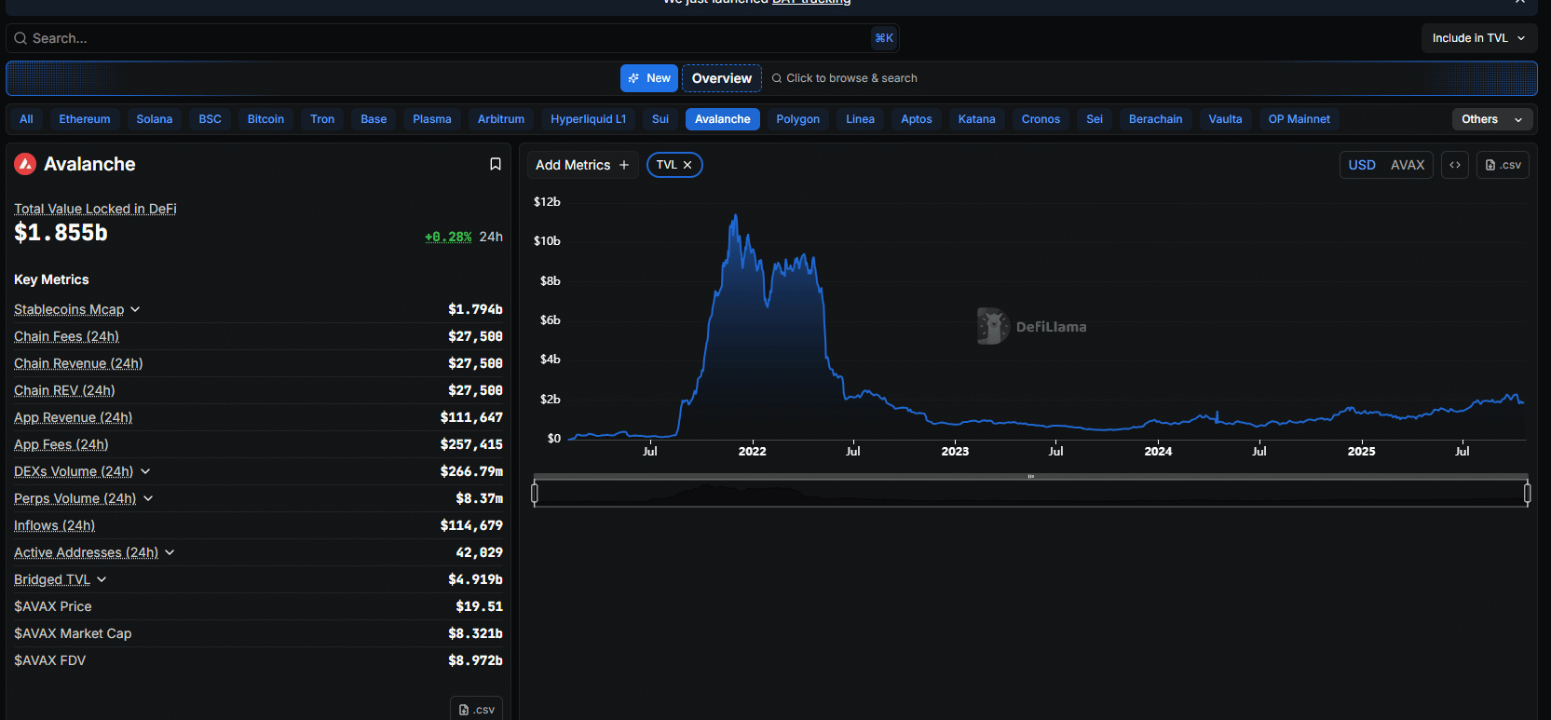Click the $AVAX Price value $19.51
Viewport: 1551px width, 720px height.
479,606
